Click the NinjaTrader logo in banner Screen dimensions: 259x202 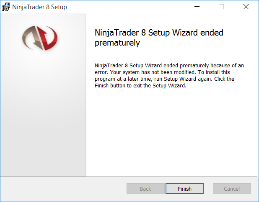tap(40, 37)
